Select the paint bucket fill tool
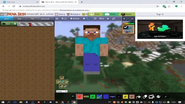 (138, 97)
